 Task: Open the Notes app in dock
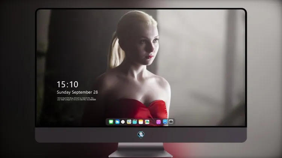[x=141, y=122]
